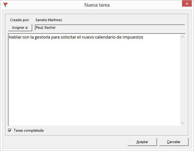Click the red flag icon in title bar
Screen dimensions: 194x151
click(6, 5)
